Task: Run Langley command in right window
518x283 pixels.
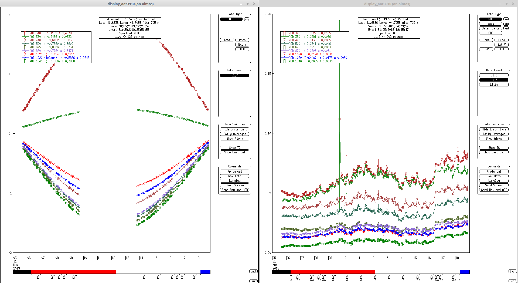Action: click(494, 181)
